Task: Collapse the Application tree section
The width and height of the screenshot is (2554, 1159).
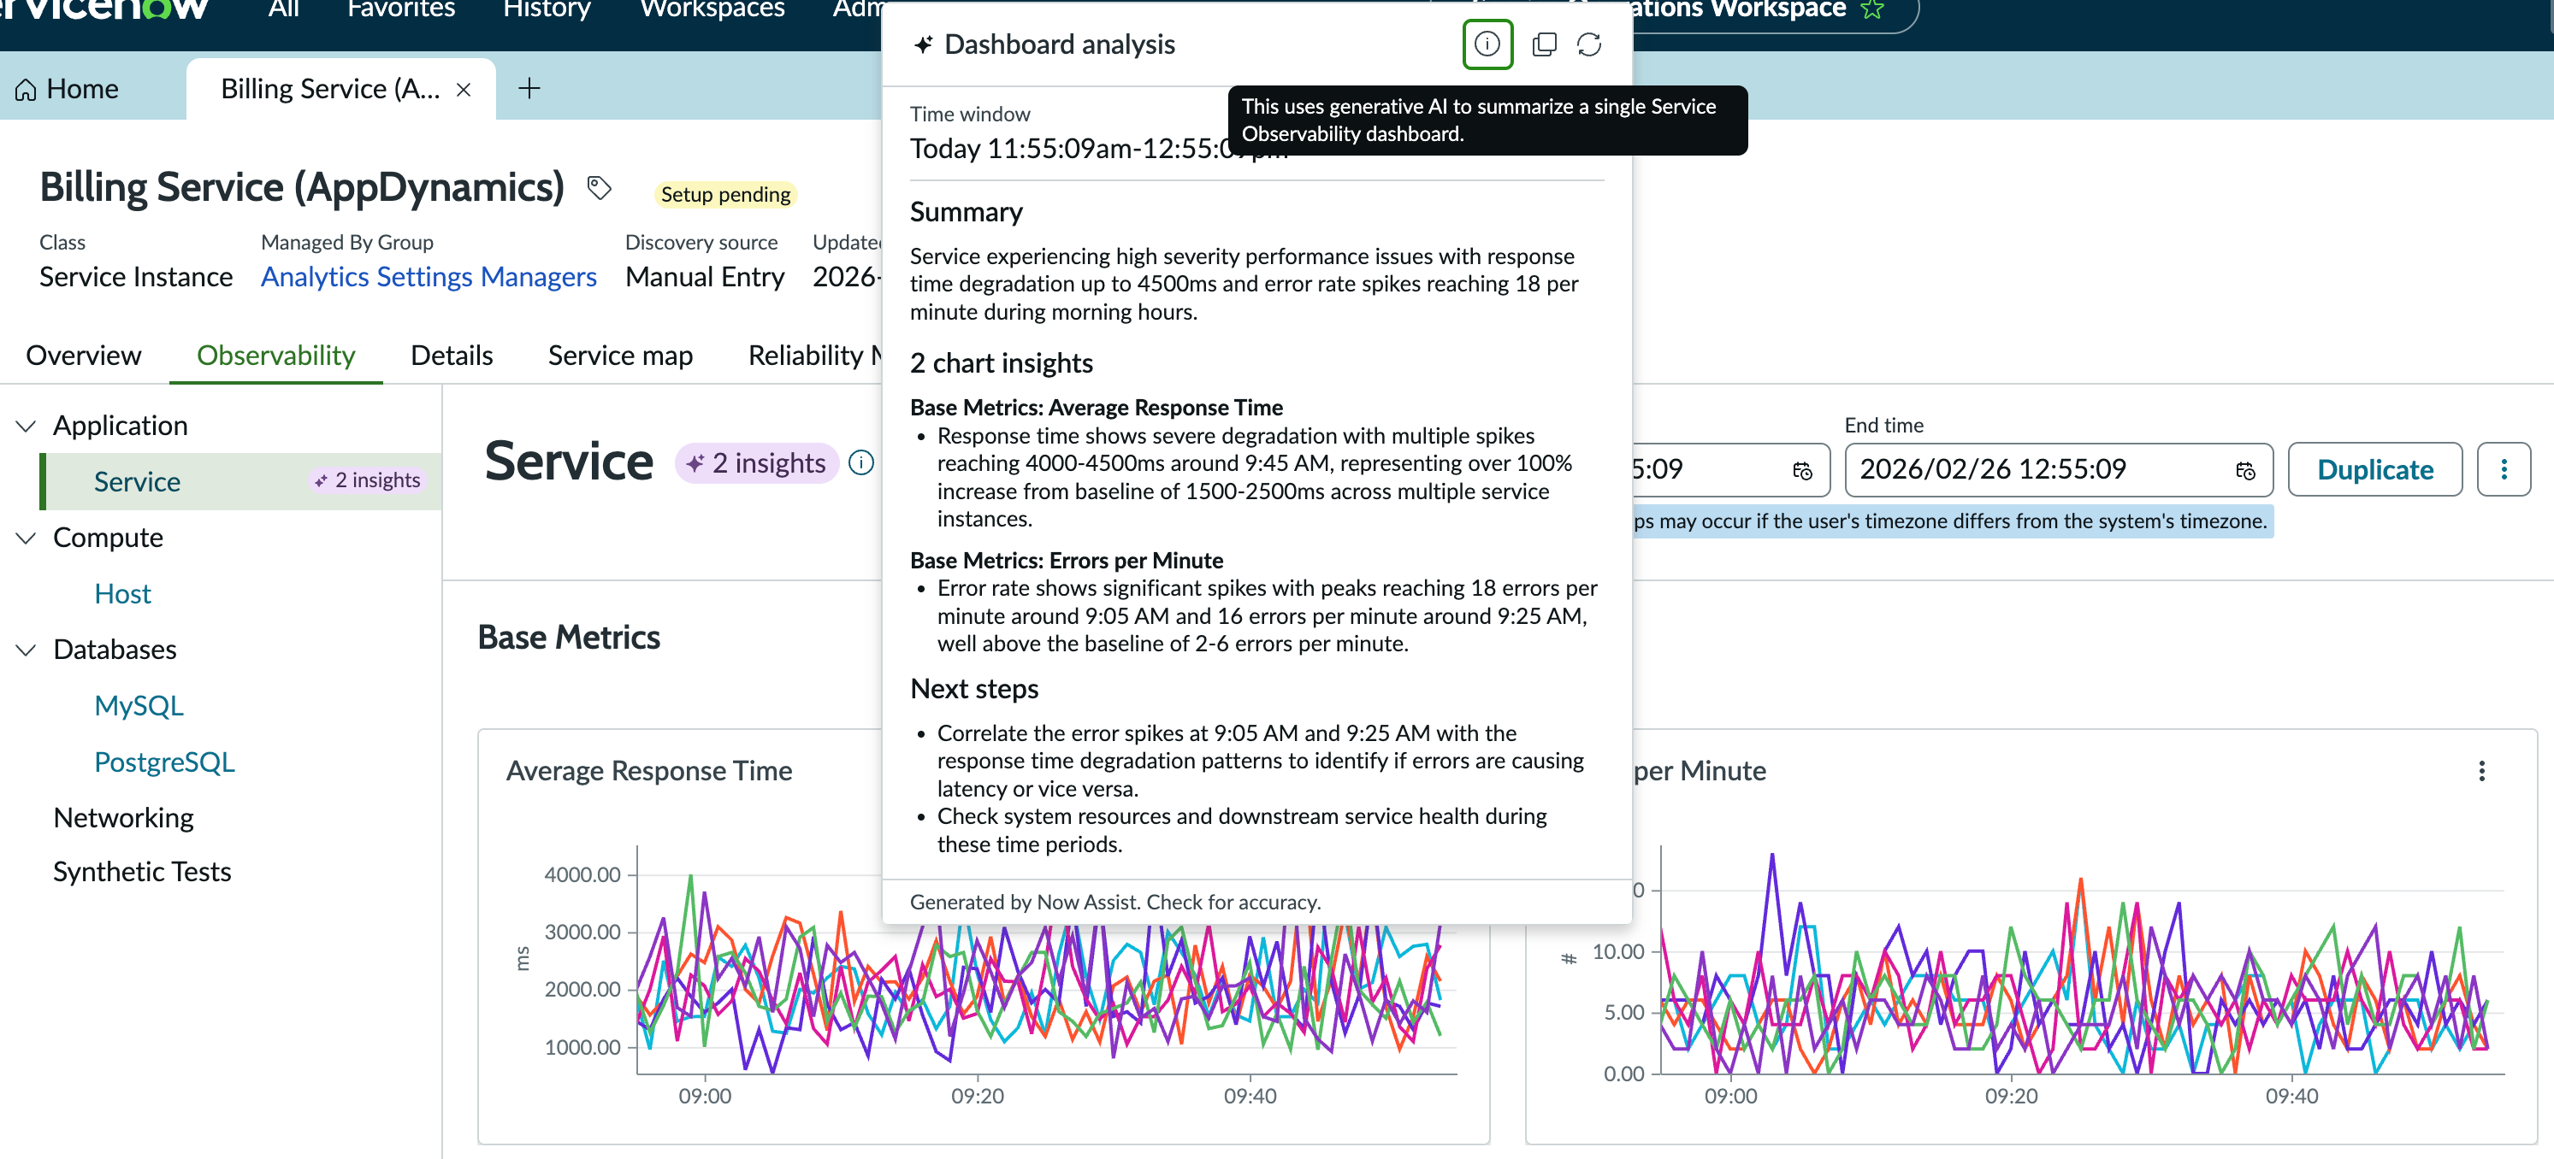Action: (26, 426)
